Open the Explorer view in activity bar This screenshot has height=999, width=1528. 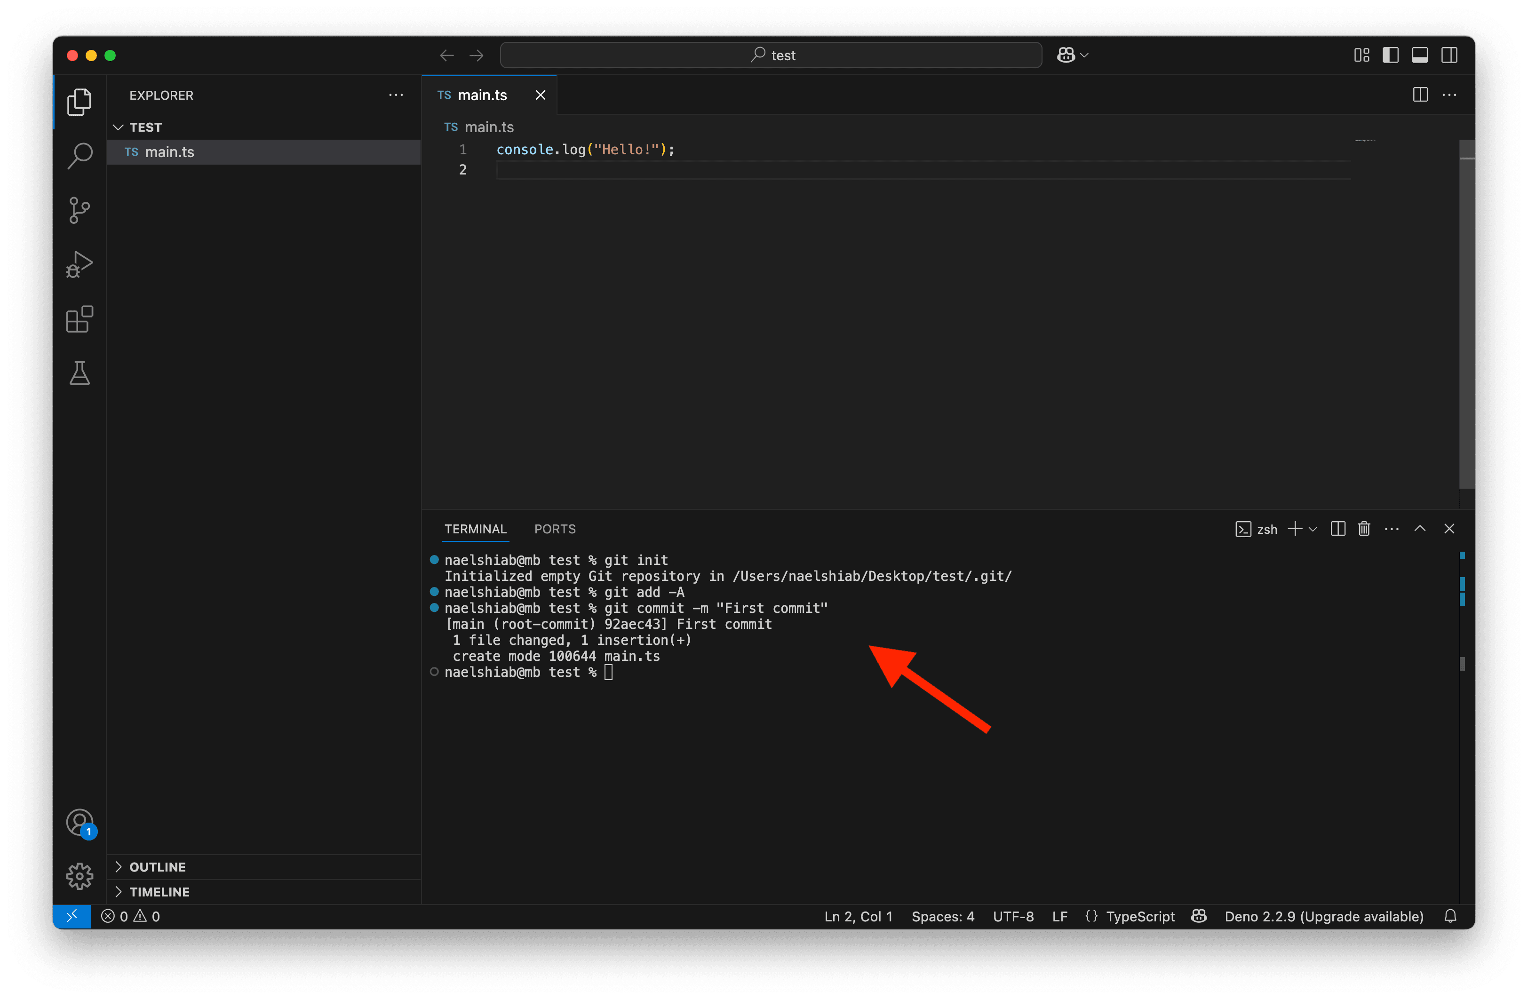pos(80,102)
